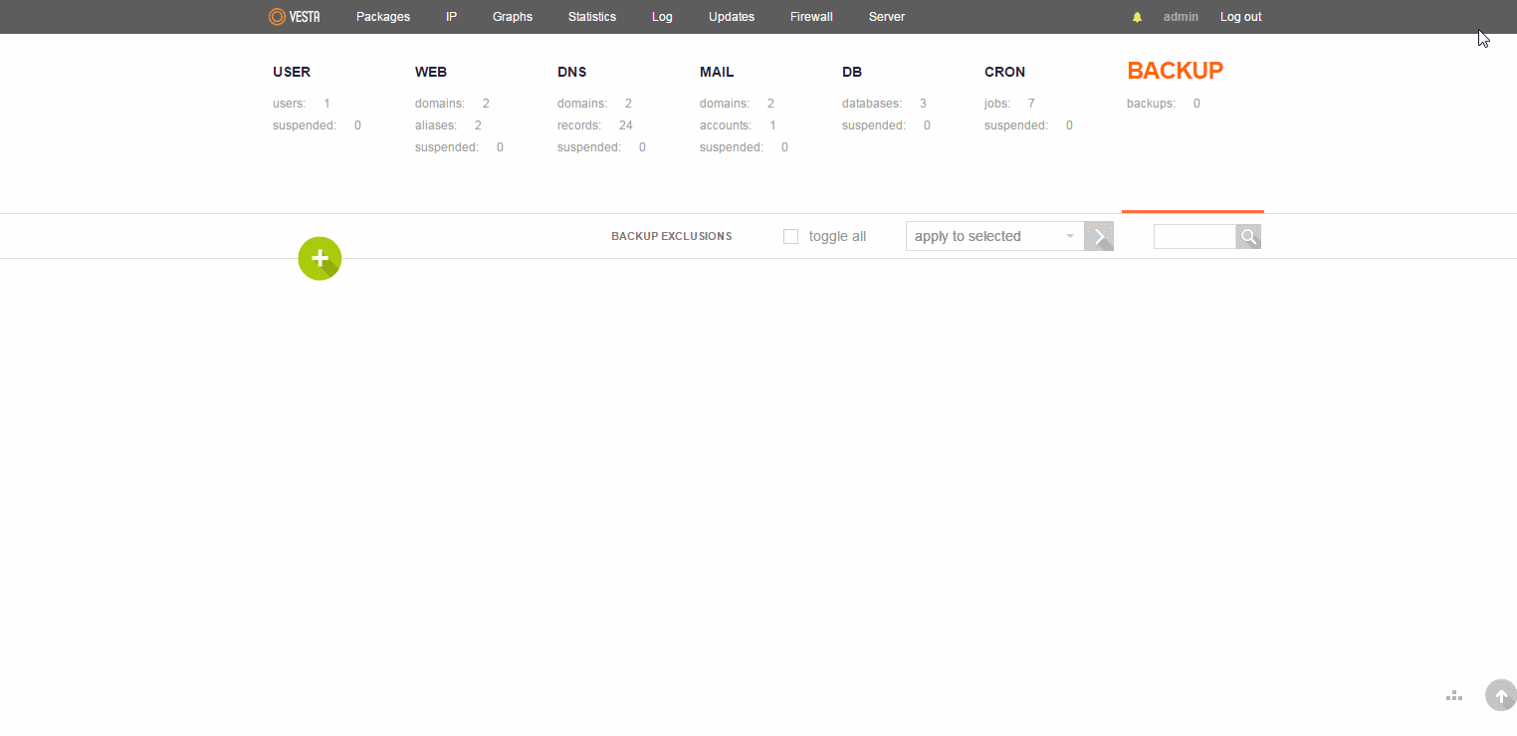Viewport: 1517px width, 736px height.
Task: Click the search magnifier icon
Action: pos(1248,236)
